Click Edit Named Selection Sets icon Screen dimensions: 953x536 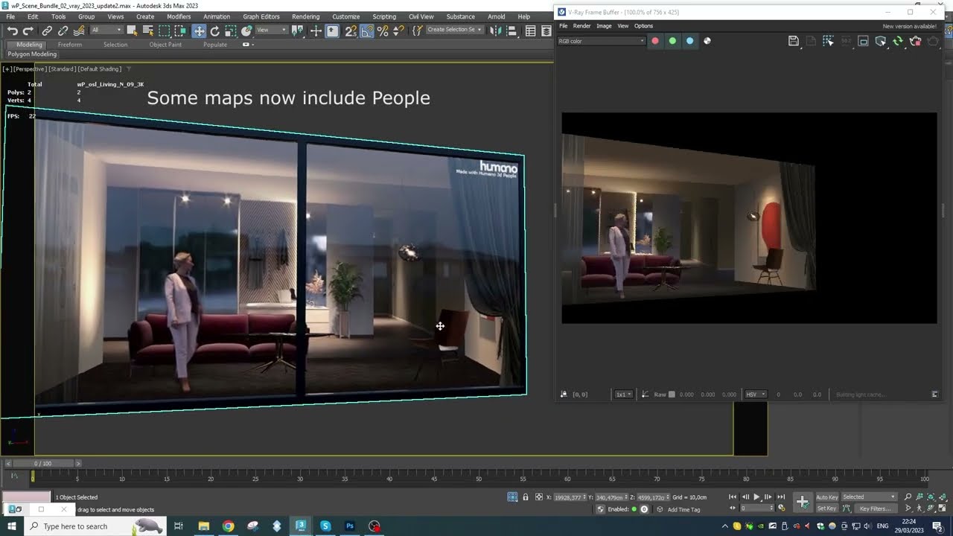click(x=416, y=31)
